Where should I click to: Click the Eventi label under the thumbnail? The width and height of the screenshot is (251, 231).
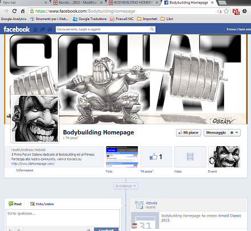click(x=212, y=171)
